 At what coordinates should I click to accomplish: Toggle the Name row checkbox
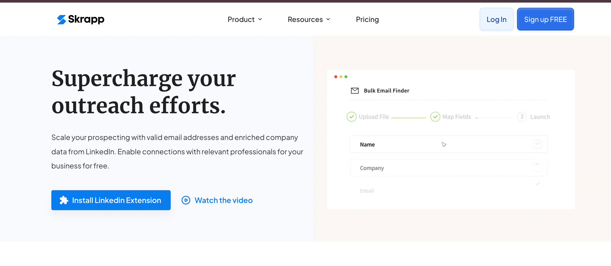[537, 144]
